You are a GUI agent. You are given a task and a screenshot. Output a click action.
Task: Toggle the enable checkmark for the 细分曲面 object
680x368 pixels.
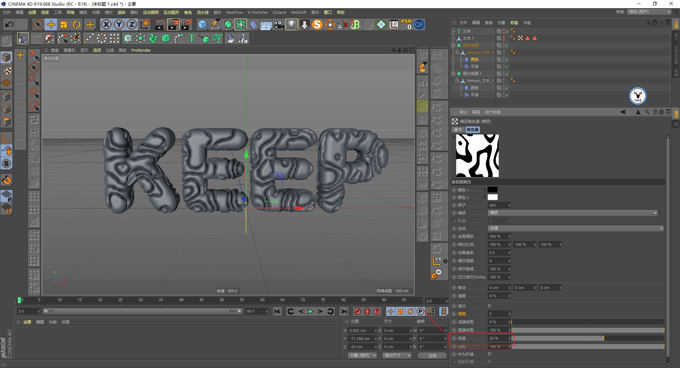[x=507, y=45]
